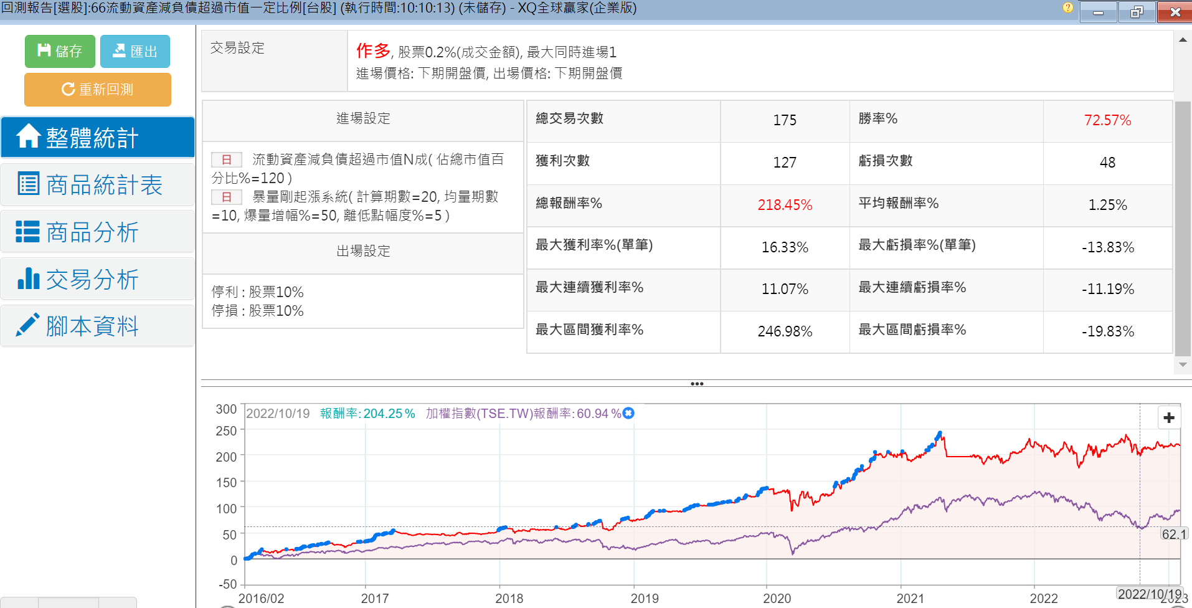Restore down the report window
The width and height of the screenshot is (1192, 608).
coord(1136,12)
